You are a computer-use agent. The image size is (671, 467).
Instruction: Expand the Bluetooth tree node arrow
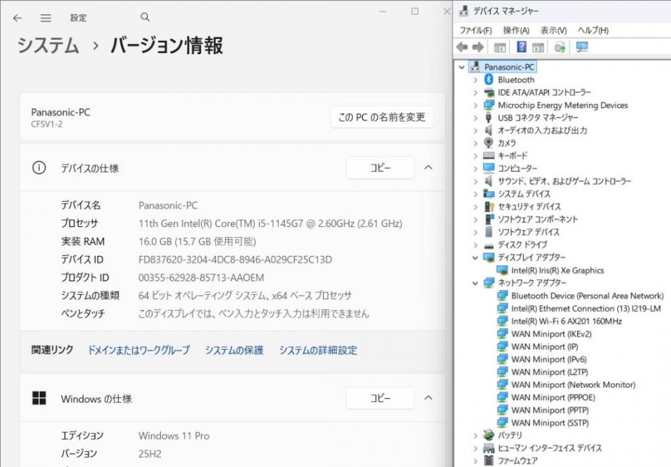(x=476, y=80)
